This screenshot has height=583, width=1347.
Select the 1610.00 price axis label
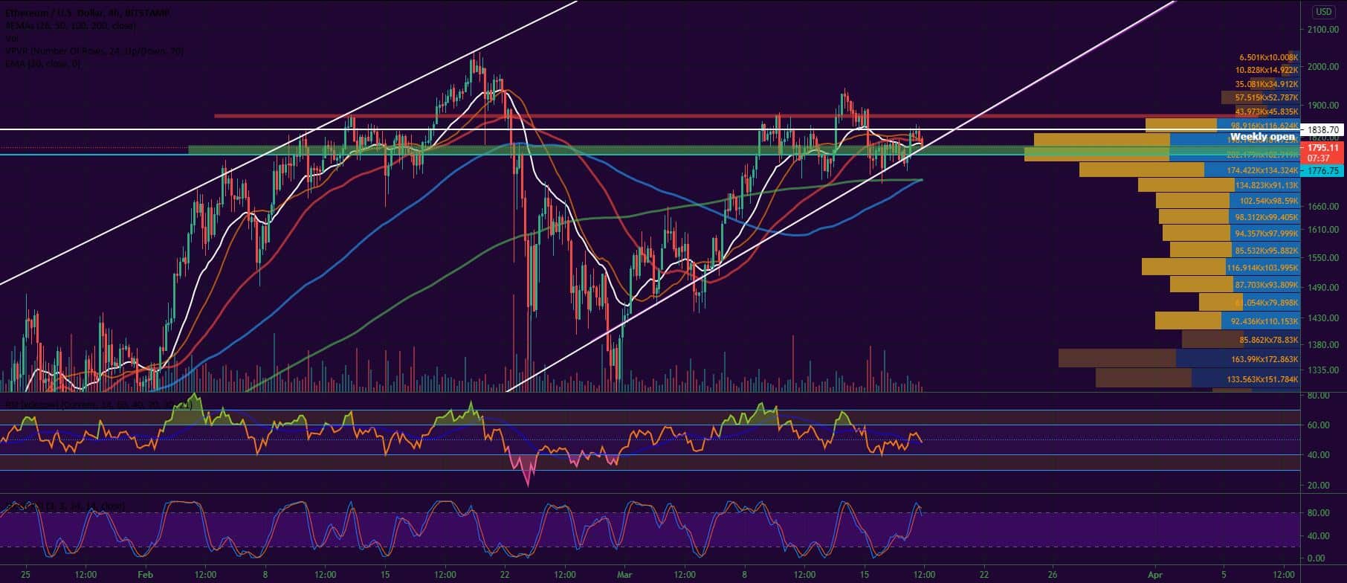(1322, 230)
